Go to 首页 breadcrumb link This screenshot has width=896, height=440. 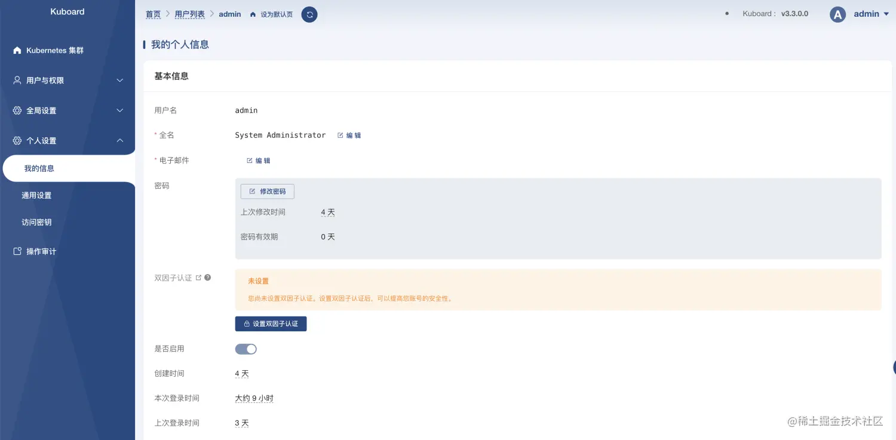click(154, 14)
